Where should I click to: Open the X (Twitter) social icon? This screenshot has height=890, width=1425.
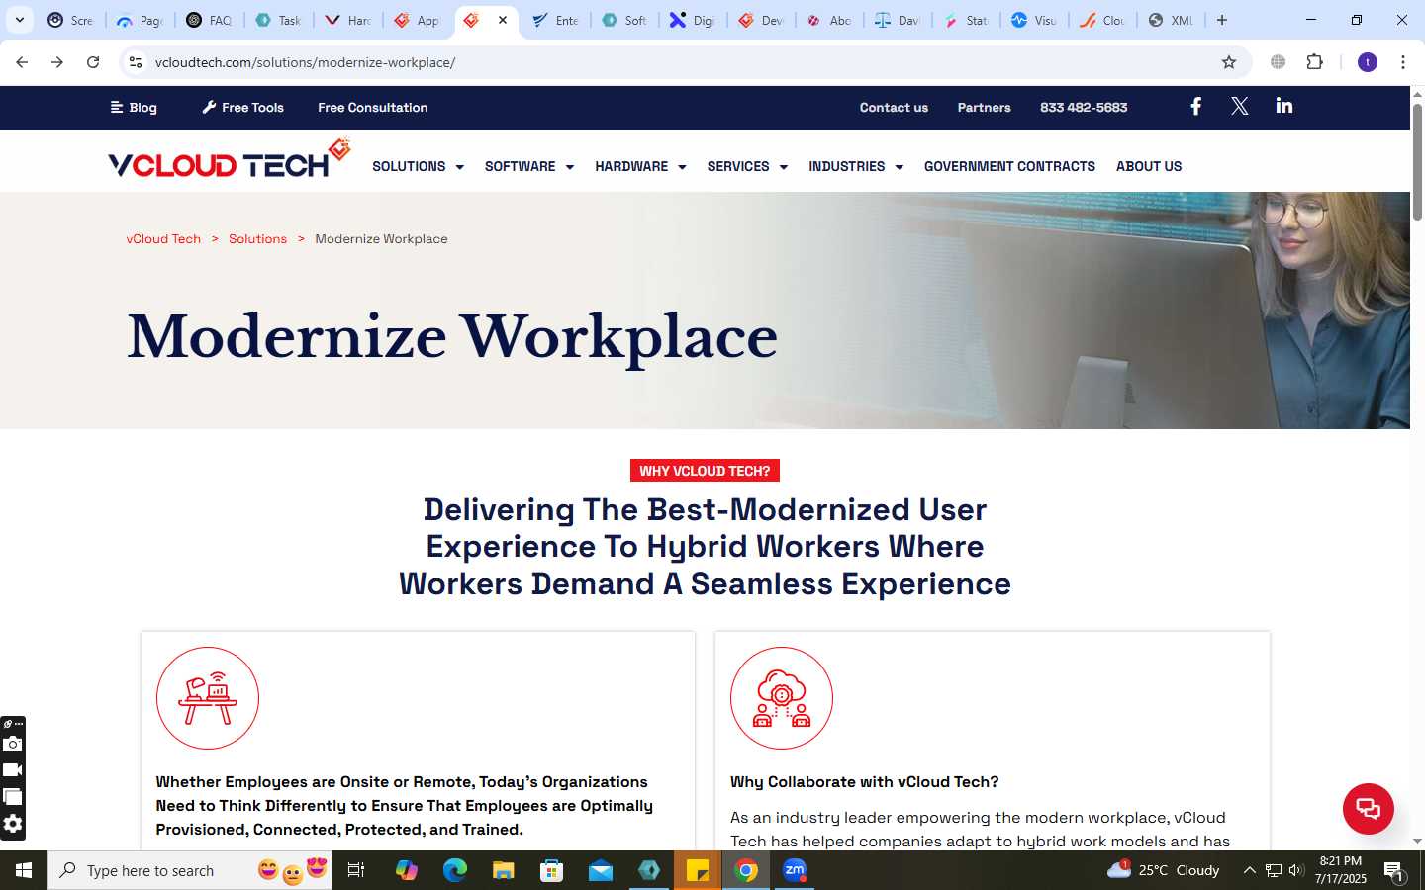point(1239,106)
